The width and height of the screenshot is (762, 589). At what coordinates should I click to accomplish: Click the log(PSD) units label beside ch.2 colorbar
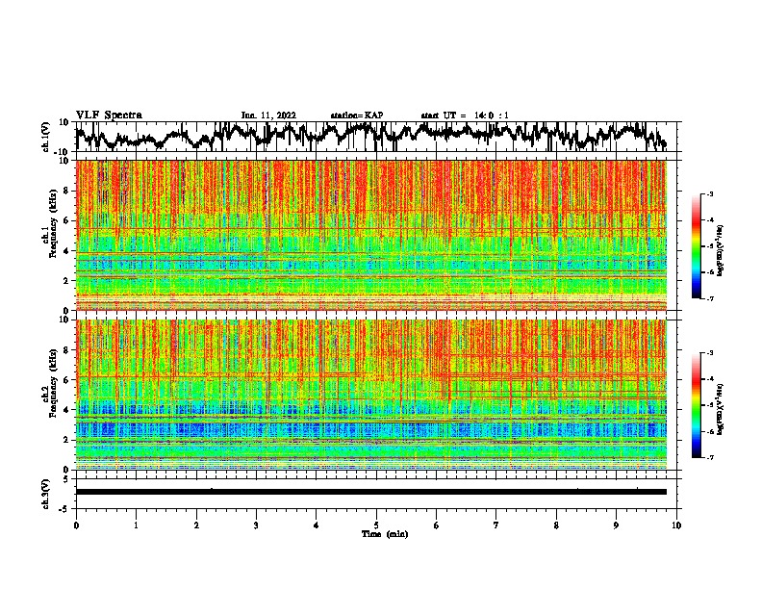[721, 409]
